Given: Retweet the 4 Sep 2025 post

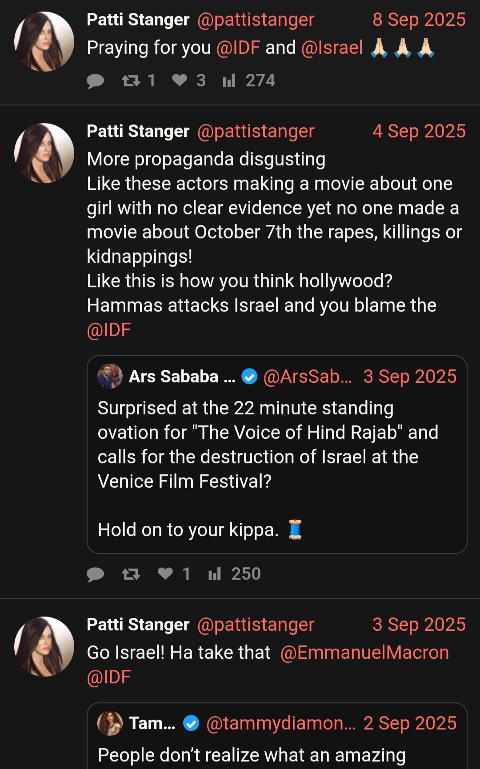Looking at the screenshot, I should (131, 574).
